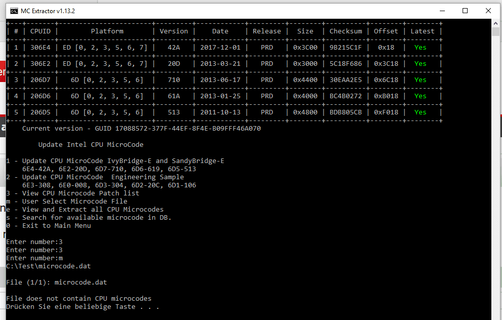Click File does not contain CPU microcodes
The image size is (502, 320).
pyautogui.click(x=79, y=299)
